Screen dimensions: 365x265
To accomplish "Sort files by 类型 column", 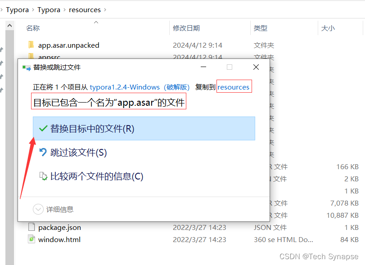I will pos(261,28).
